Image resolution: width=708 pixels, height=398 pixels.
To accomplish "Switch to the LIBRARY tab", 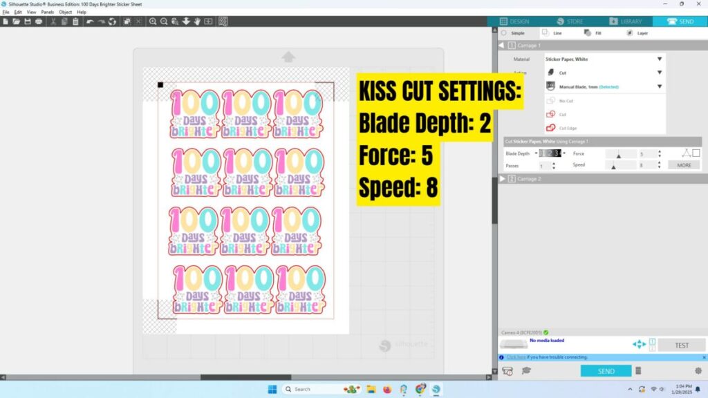I will pos(625,21).
